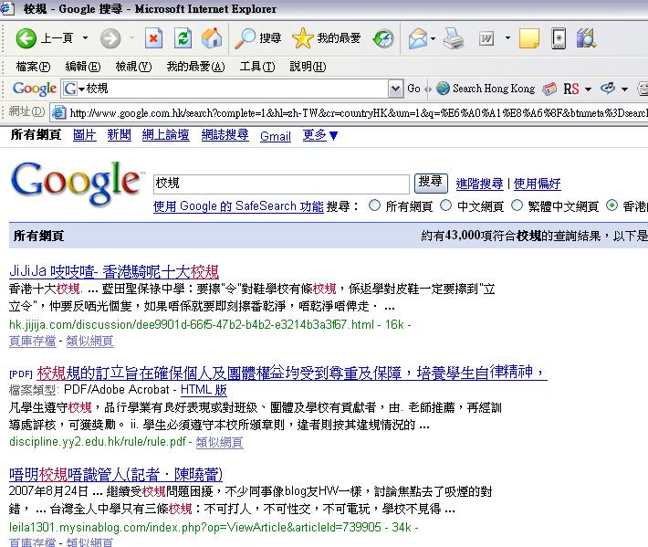This screenshot has width=648, height=547.
Task: Open the 檢視(V) menu
Action: pos(133,66)
